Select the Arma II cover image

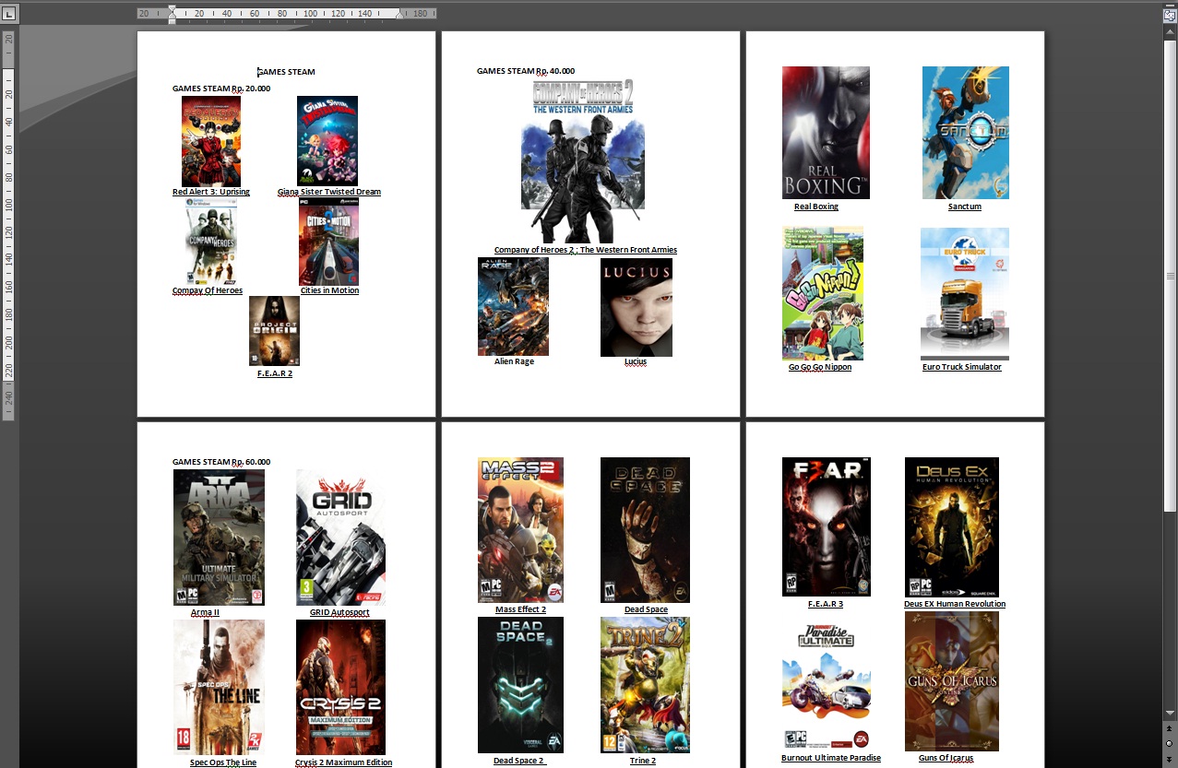coord(219,538)
